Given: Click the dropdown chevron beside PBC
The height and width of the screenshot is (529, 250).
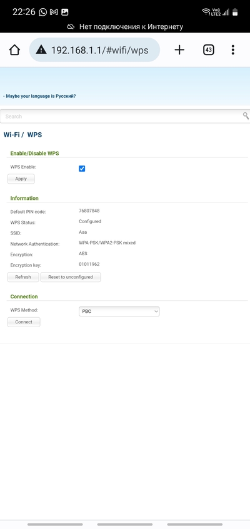Looking at the screenshot, I should coord(156,312).
